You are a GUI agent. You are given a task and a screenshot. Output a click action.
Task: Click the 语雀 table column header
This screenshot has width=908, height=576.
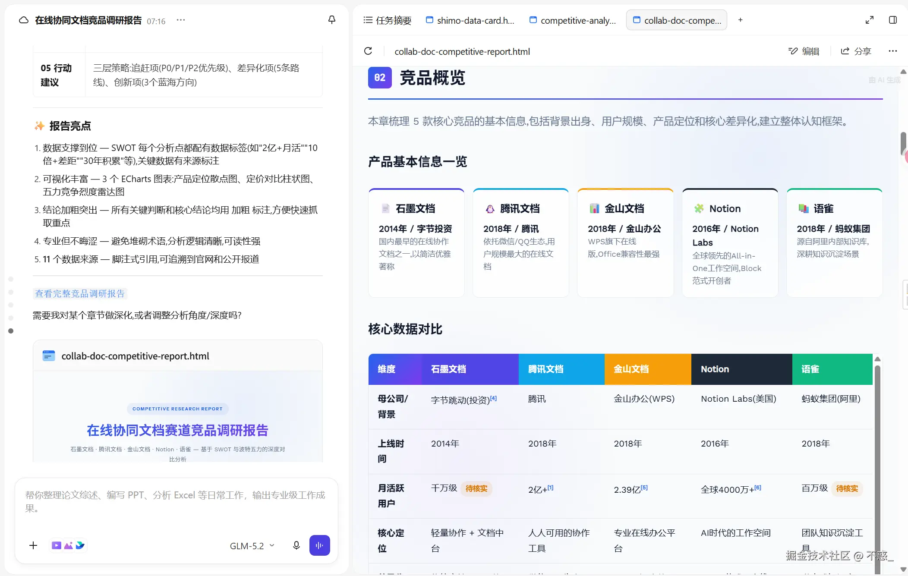(832, 369)
